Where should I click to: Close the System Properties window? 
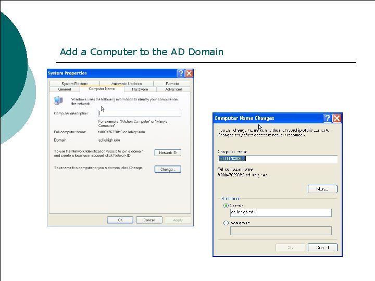click(x=189, y=73)
